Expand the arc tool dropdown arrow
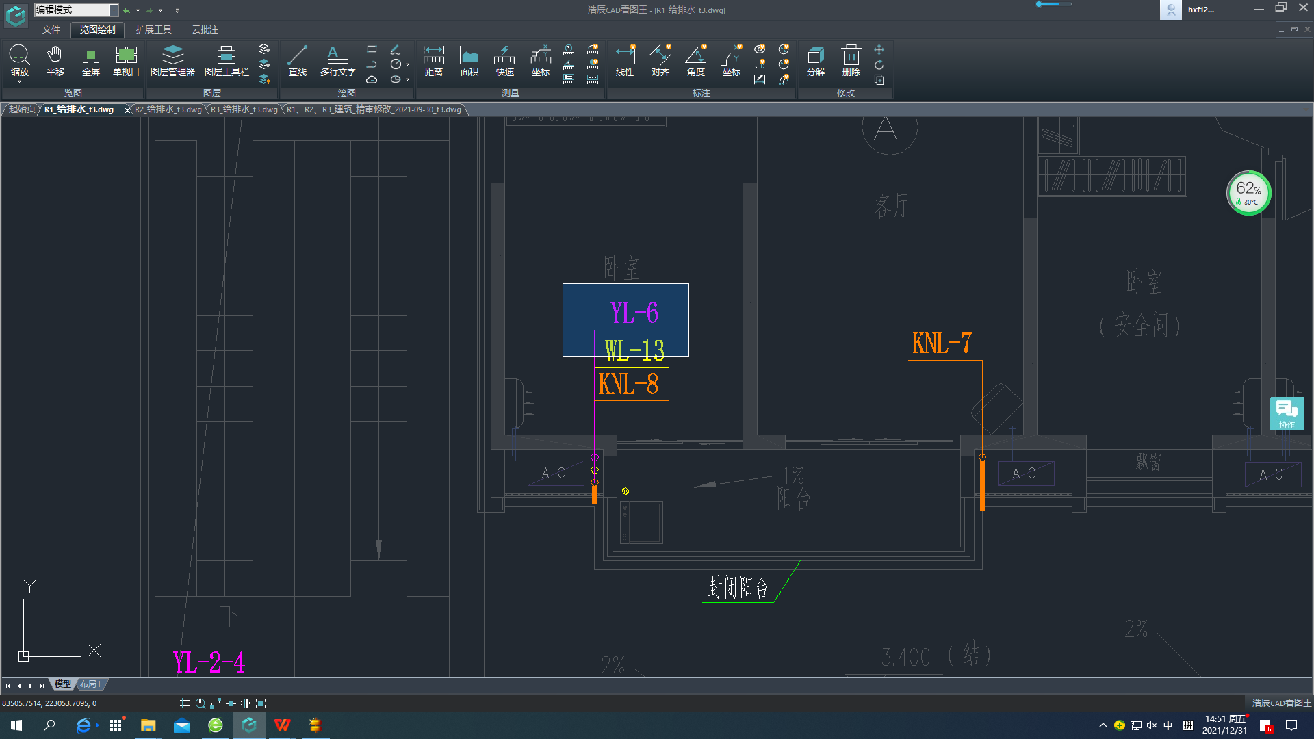Viewport: 1314px width, 739px height. click(x=407, y=79)
